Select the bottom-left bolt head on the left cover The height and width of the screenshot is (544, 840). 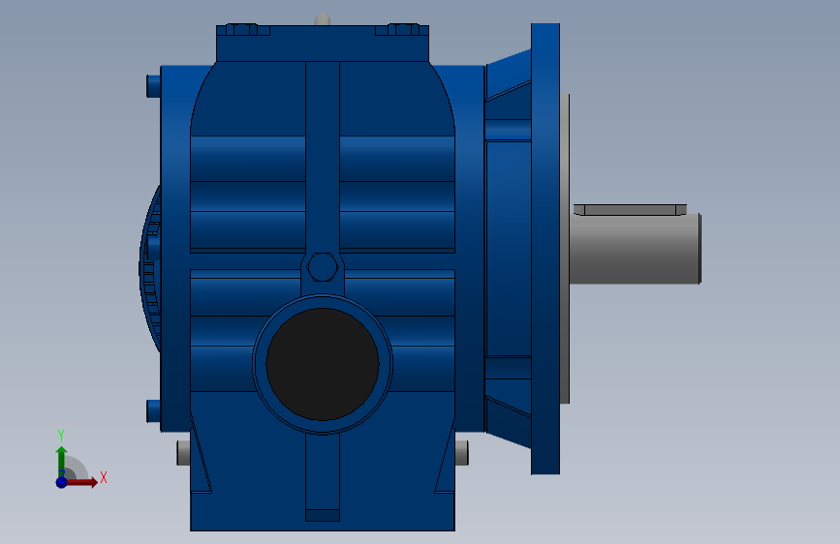[154, 410]
